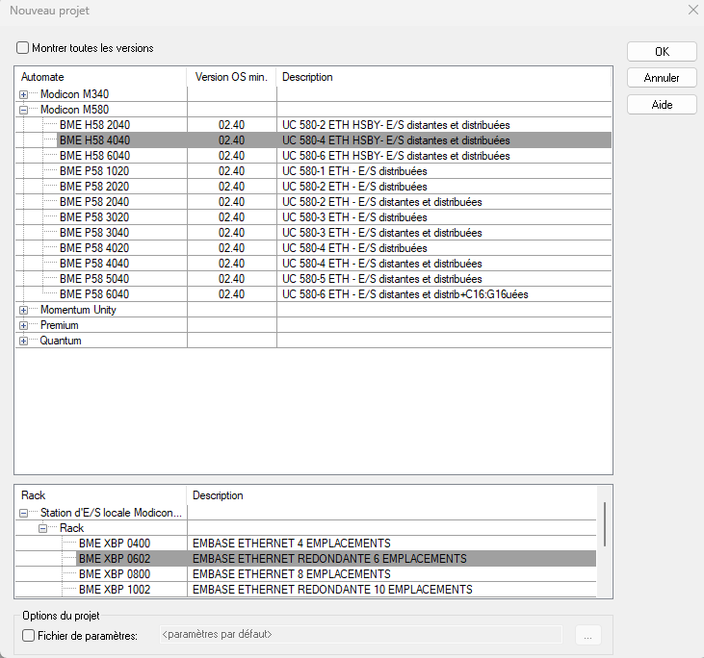Click the Rack column header
The width and height of the screenshot is (704, 658).
pos(100,495)
